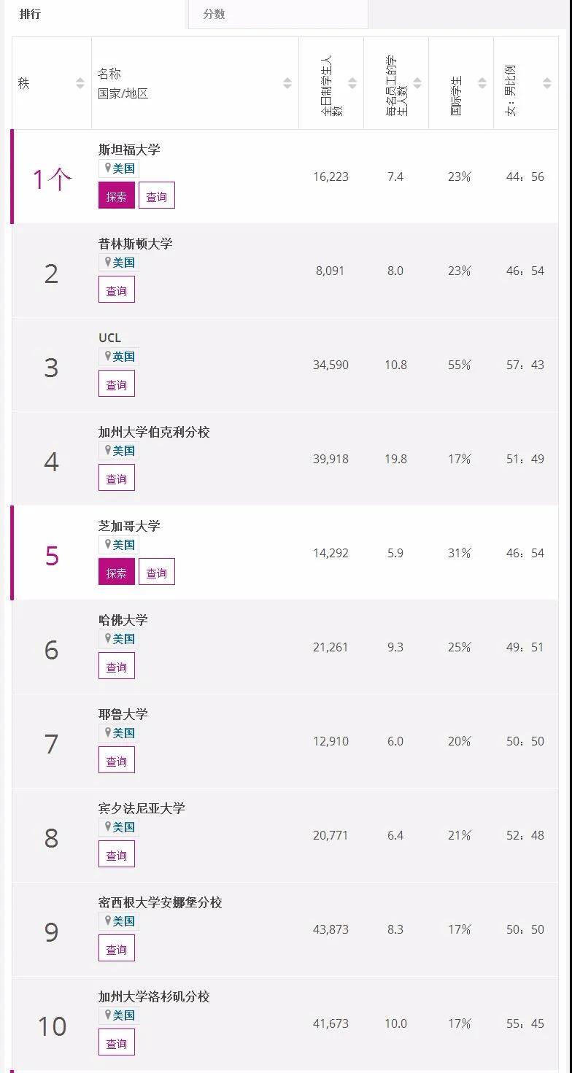This screenshot has height=1073, width=572.
Task: Open the 耶鲁大学 university link
Action: [x=123, y=714]
